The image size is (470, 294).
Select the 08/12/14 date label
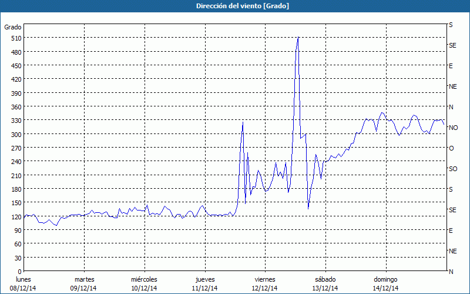pos(23,288)
